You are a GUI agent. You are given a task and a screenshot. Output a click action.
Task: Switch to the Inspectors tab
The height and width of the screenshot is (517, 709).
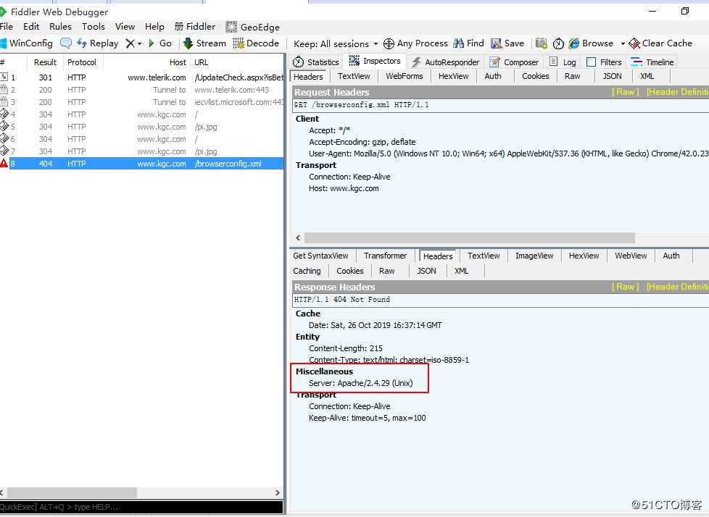click(375, 61)
